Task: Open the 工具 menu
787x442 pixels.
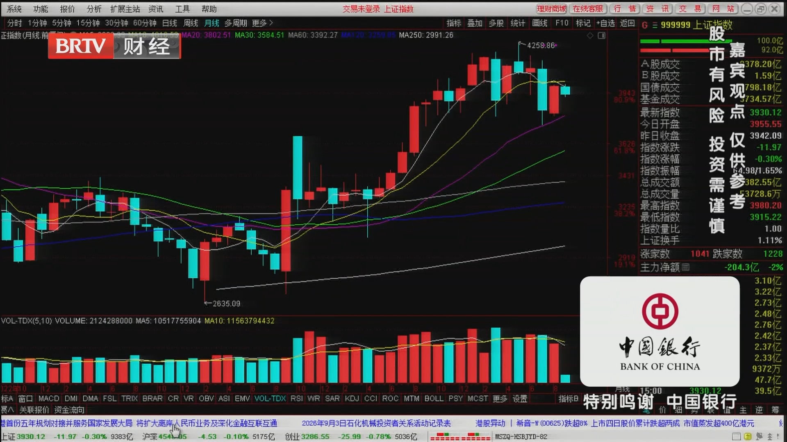Action: pyautogui.click(x=182, y=9)
